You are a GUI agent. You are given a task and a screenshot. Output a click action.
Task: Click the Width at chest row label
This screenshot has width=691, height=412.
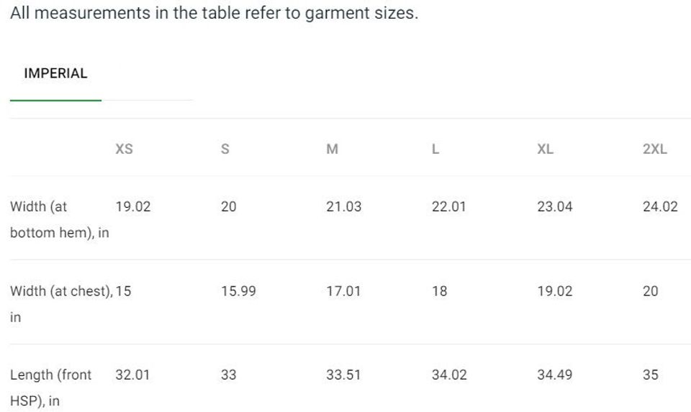click(61, 292)
